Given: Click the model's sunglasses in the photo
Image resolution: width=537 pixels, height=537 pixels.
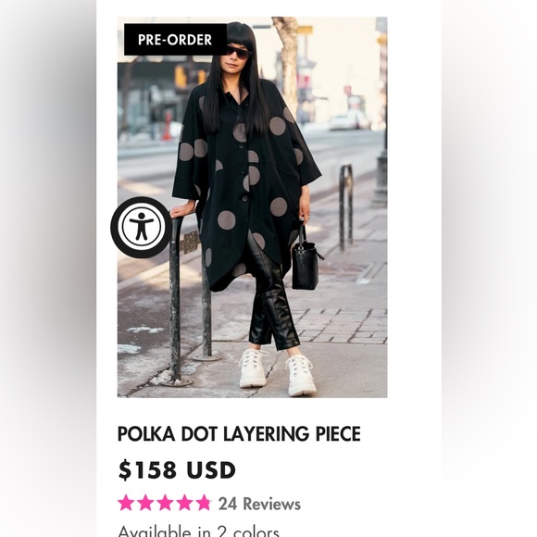Looking at the screenshot, I should [239, 52].
